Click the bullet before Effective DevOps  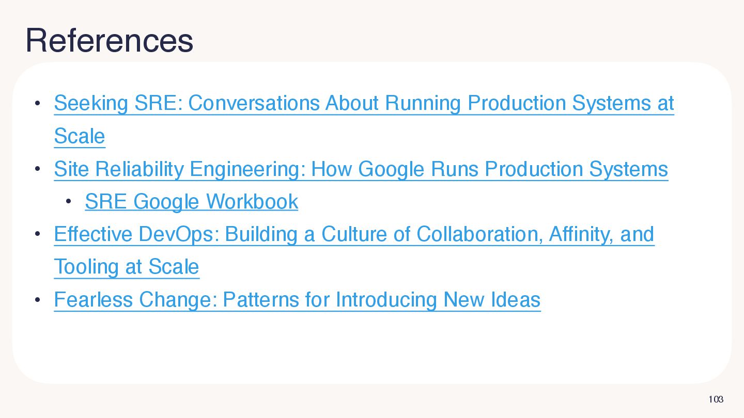pyautogui.click(x=37, y=234)
